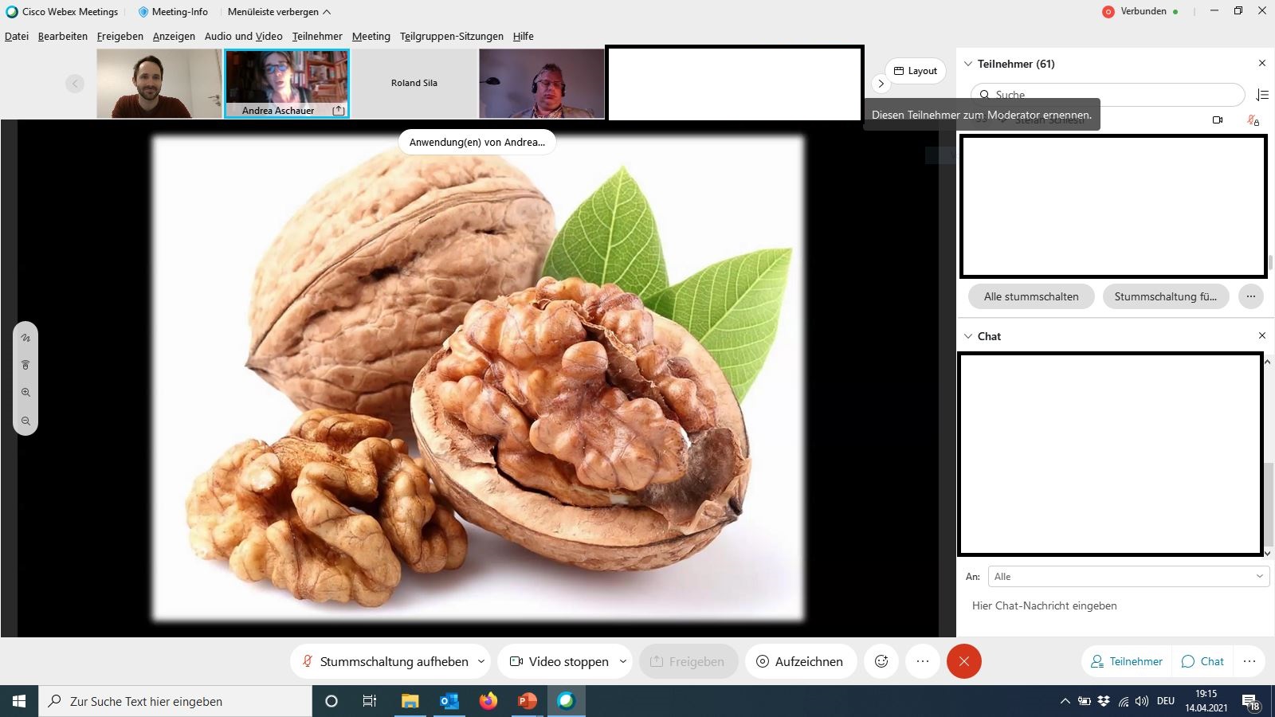Open the Anzeigen menu
1275x717 pixels.
coord(174,36)
